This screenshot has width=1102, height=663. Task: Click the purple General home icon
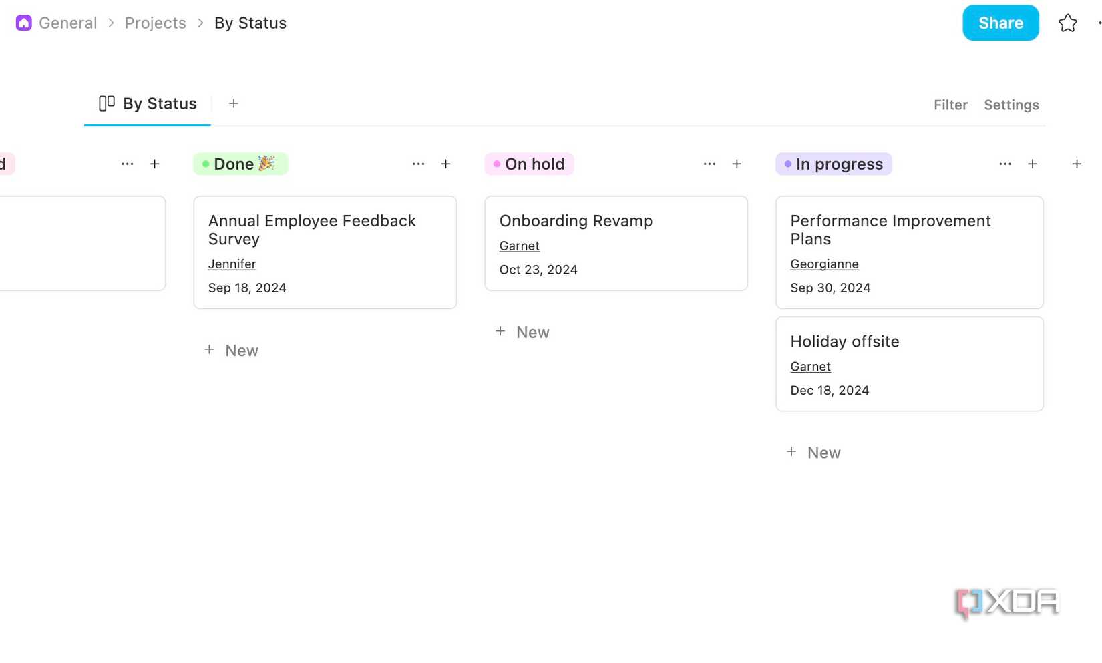pyautogui.click(x=23, y=23)
